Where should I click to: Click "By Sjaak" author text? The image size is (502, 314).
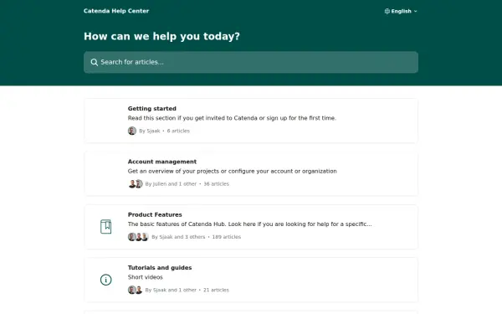pos(150,131)
